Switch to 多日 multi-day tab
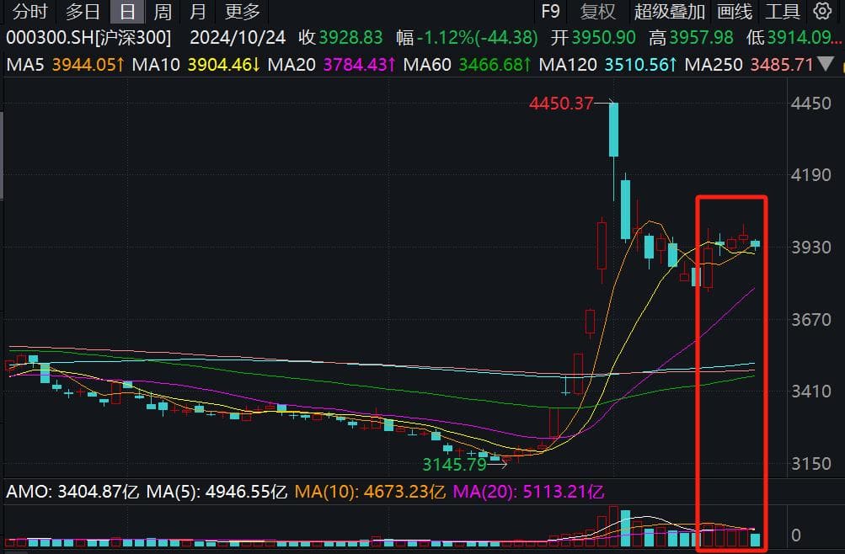Viewport: 845px width, 554px height. point(83,11)
